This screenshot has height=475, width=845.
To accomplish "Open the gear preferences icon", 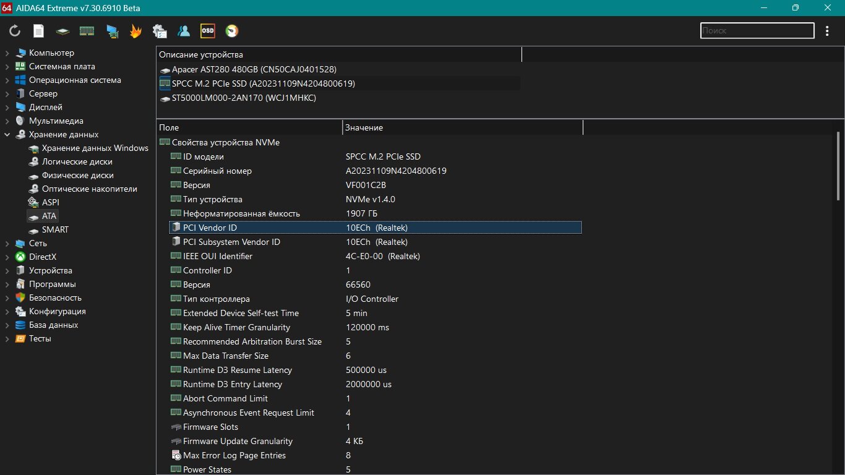I will tap(160, 31).
